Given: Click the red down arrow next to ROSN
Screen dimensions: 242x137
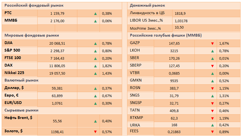Looking at the screenshot, I should 212,88.
